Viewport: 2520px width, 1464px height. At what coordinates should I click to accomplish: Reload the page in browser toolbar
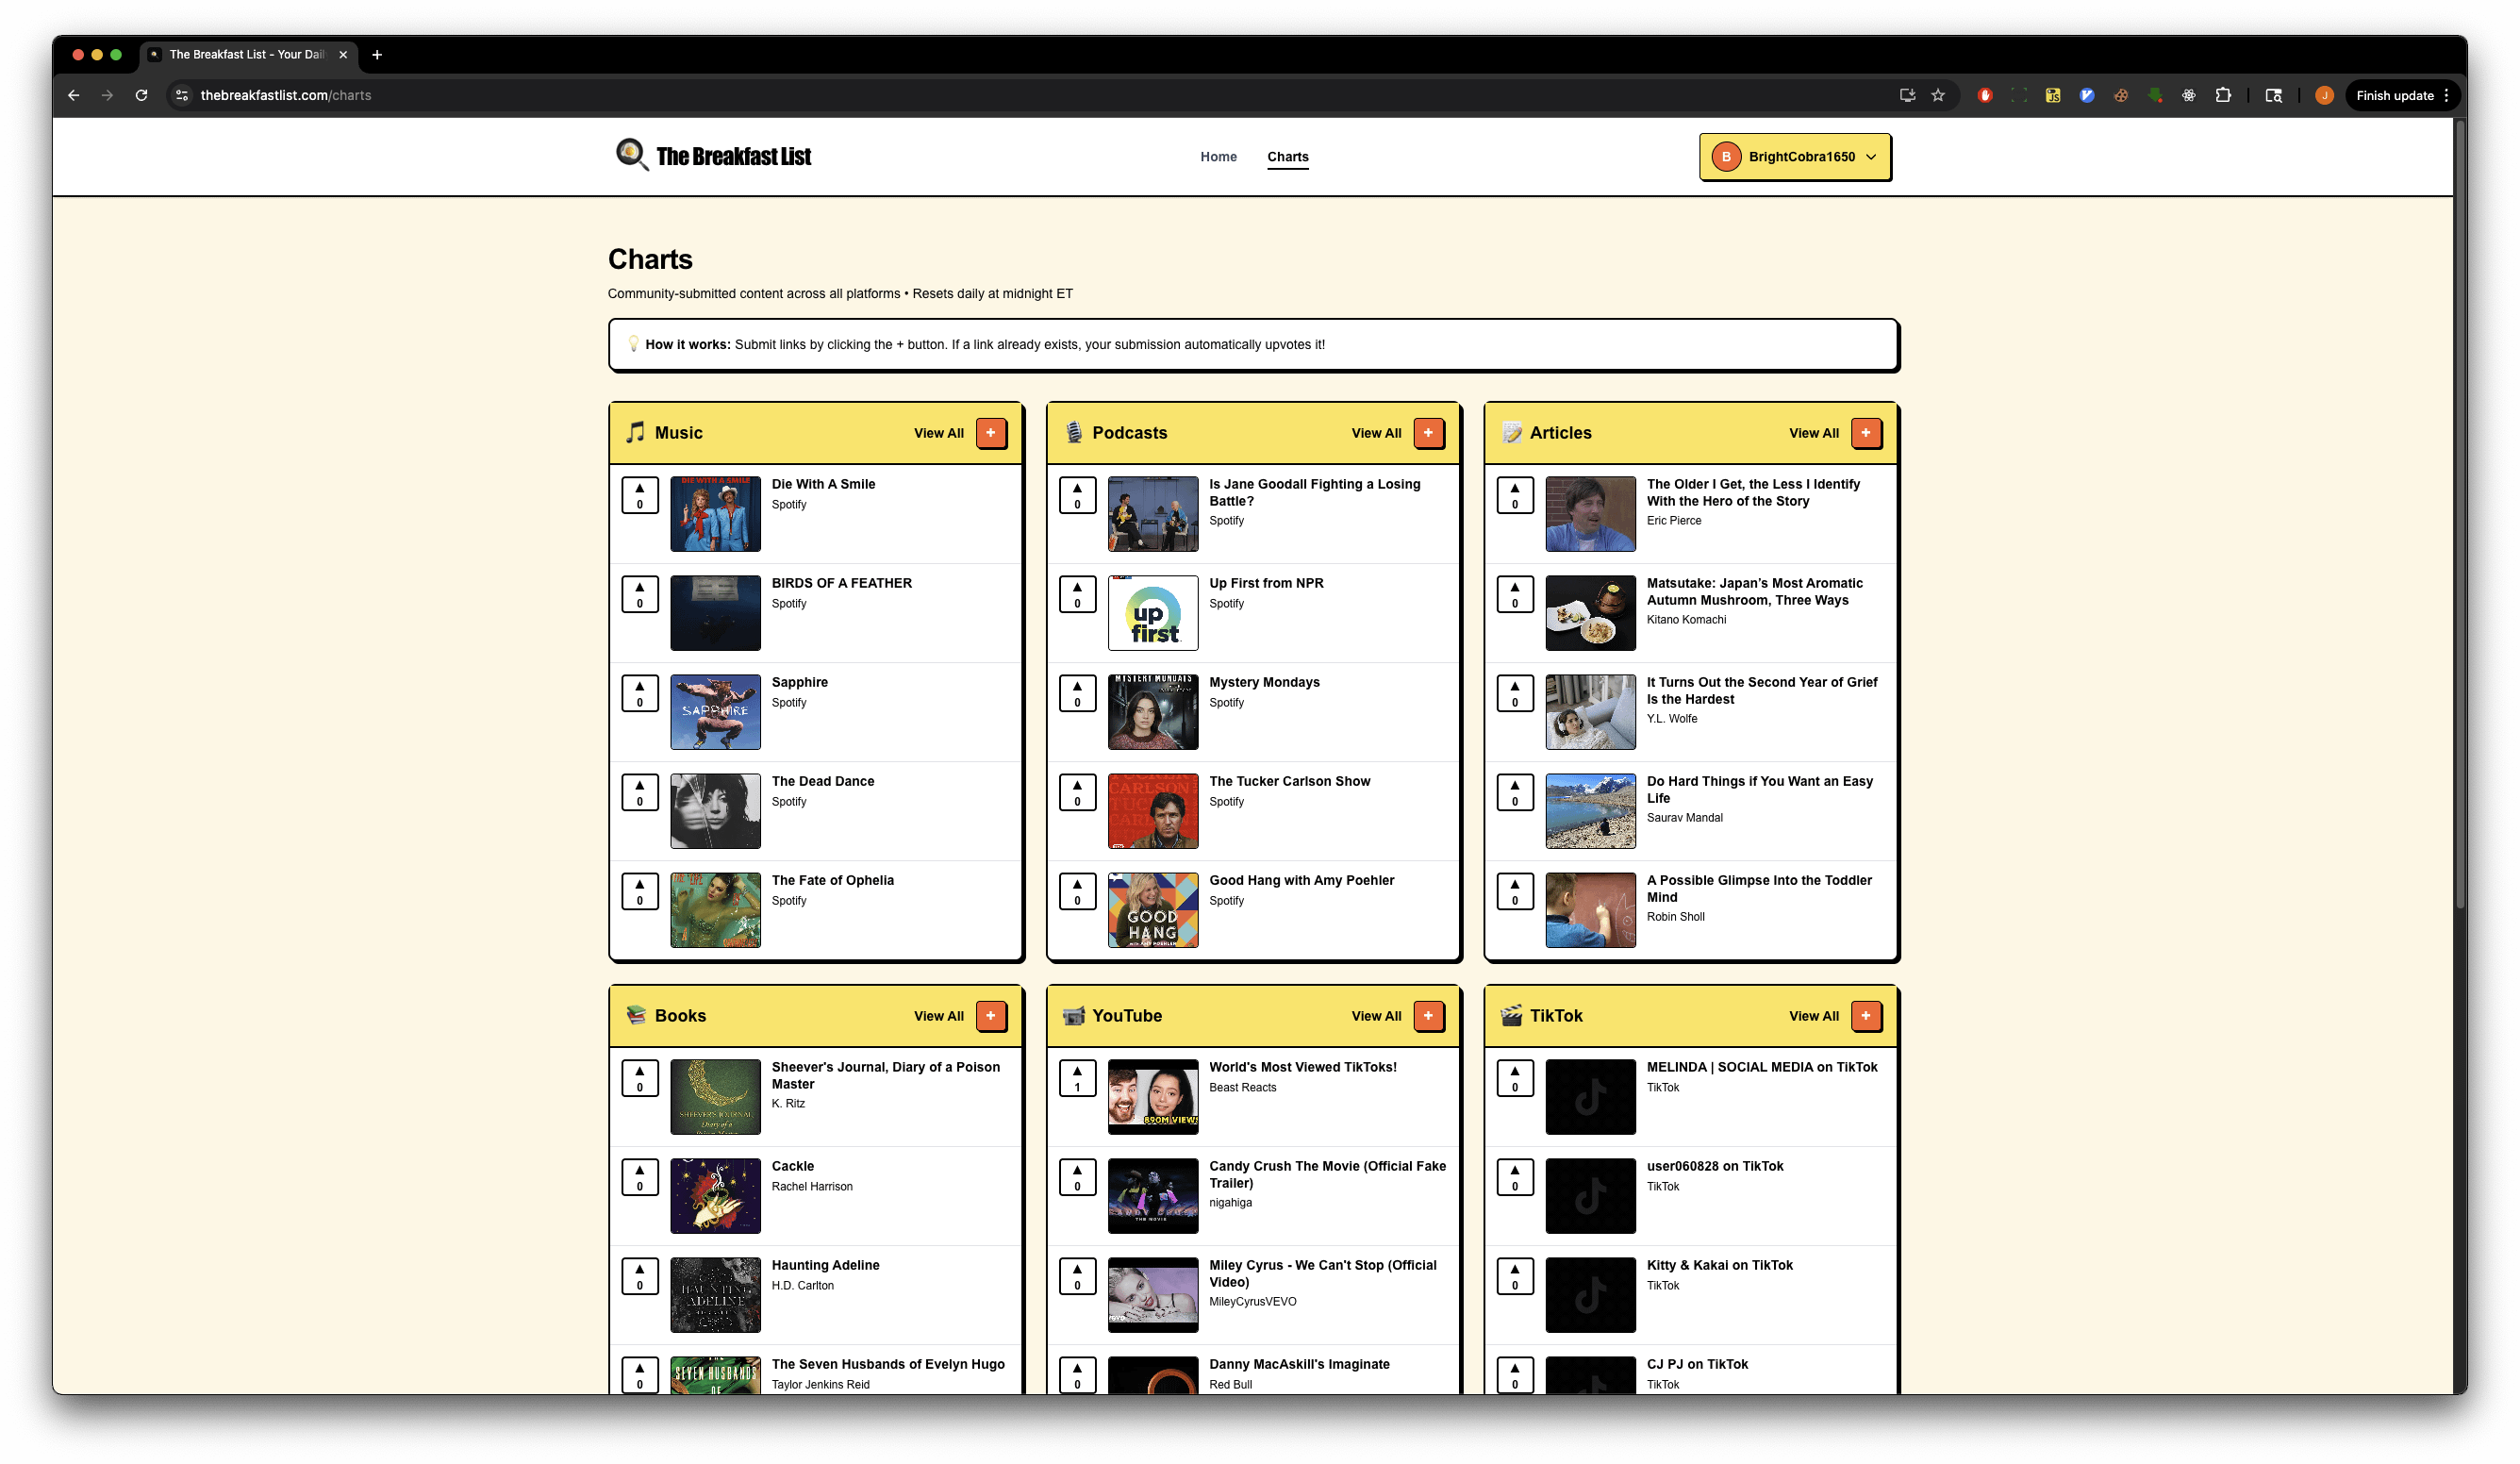coord(141,96)
